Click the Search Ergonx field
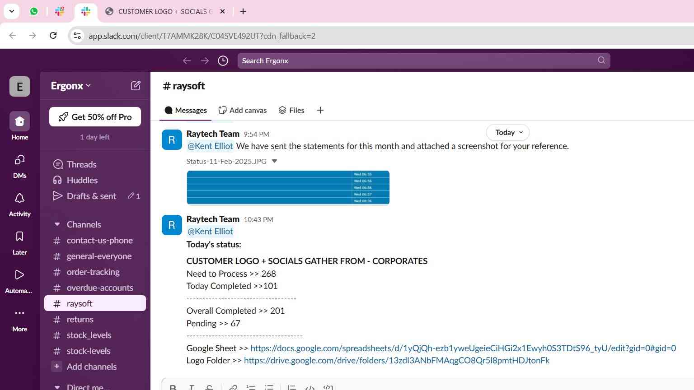 tap(424, 60)
